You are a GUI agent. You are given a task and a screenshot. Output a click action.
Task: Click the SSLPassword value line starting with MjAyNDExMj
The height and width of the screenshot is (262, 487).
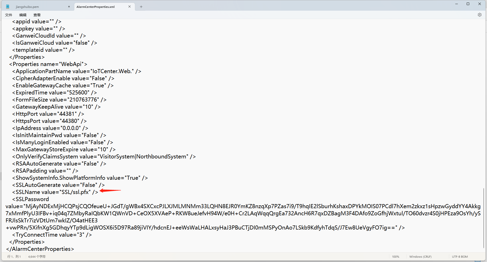point(243,206)
